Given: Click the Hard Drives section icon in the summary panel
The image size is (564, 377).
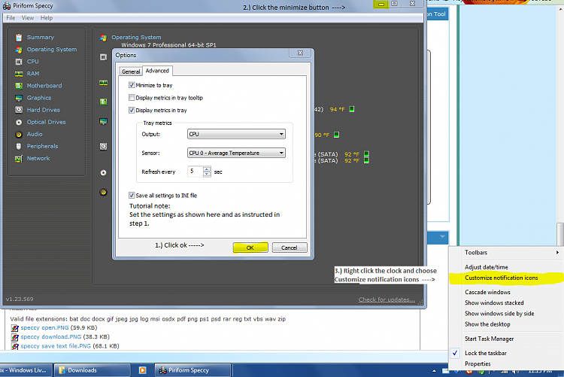Looking at the screenshot, I should point(103,146).
